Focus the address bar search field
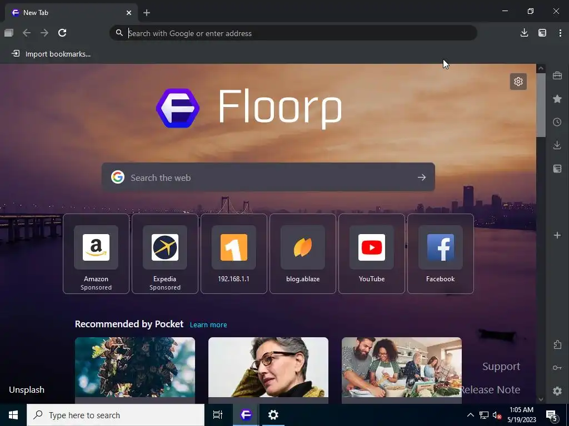The height and width of the screenshot is (426, 569). (293, 33)
